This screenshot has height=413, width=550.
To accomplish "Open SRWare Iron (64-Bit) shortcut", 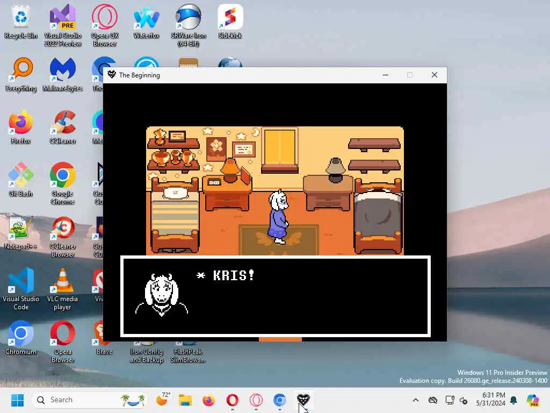I will 189,25.
